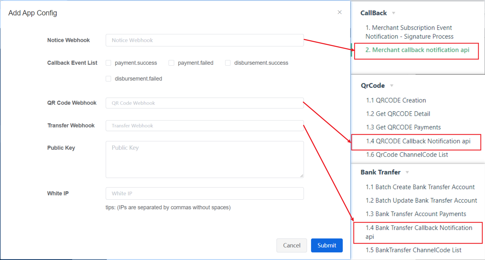Image resolution: width=485 pixels, height=260 pixels.
Task: Collapse the QrCode section arrow
Action: 392,86
